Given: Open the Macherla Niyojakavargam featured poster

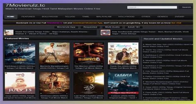Looking at the screenshot, I should pyautogui.click(x=54, y=54).
